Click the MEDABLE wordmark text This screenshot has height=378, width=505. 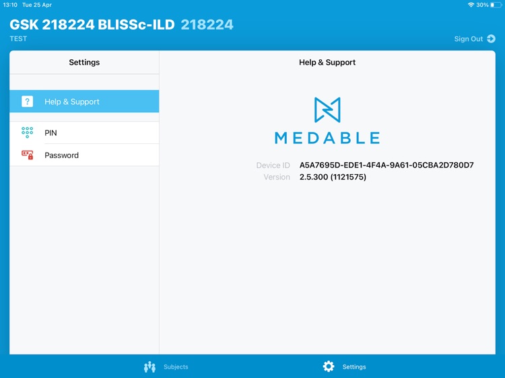pyautogui.click(x=327, y=138)
